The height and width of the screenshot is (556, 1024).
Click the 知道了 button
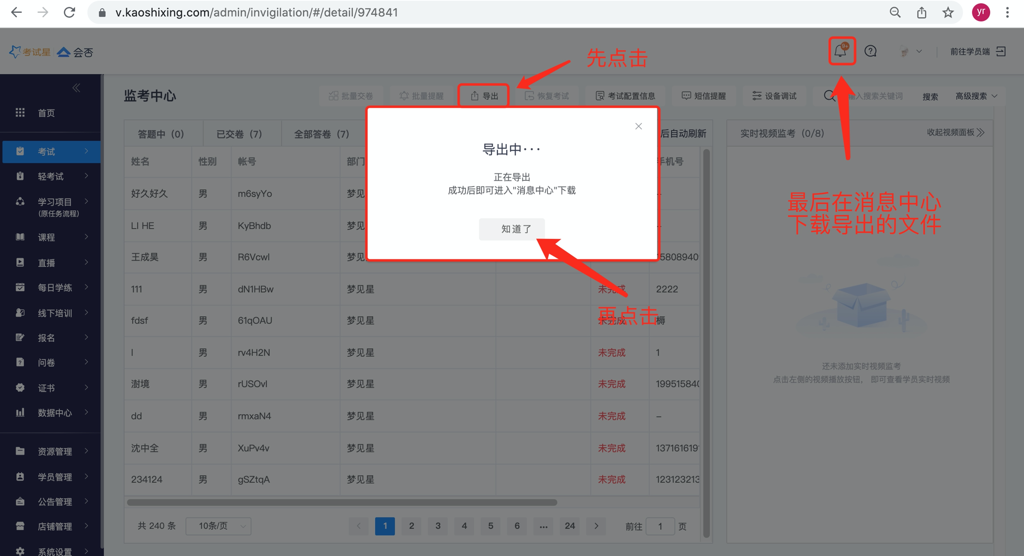[x=512, y=229]
